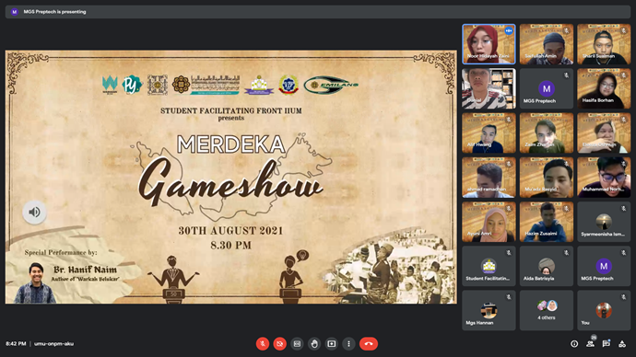The height and width of the screenshot is (357, 636).
Task: Open the in-call chat messages icon
Action: tap(606, 343)
